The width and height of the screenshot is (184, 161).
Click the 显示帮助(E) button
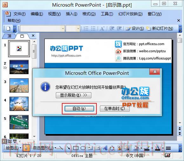[x=74, y=95]
